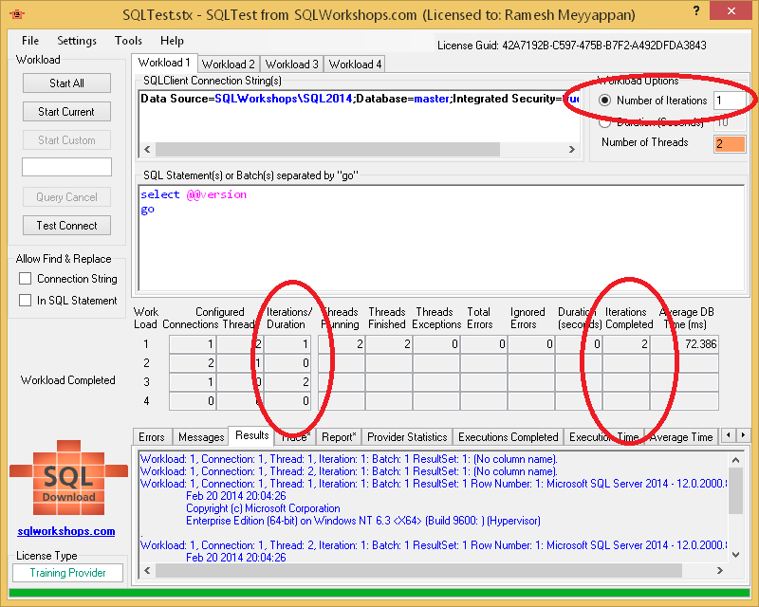Image resolution: width=759 pixels, height=607 pixels.
Task: Click the Number of Threads input field
Action: coord(730,144)
